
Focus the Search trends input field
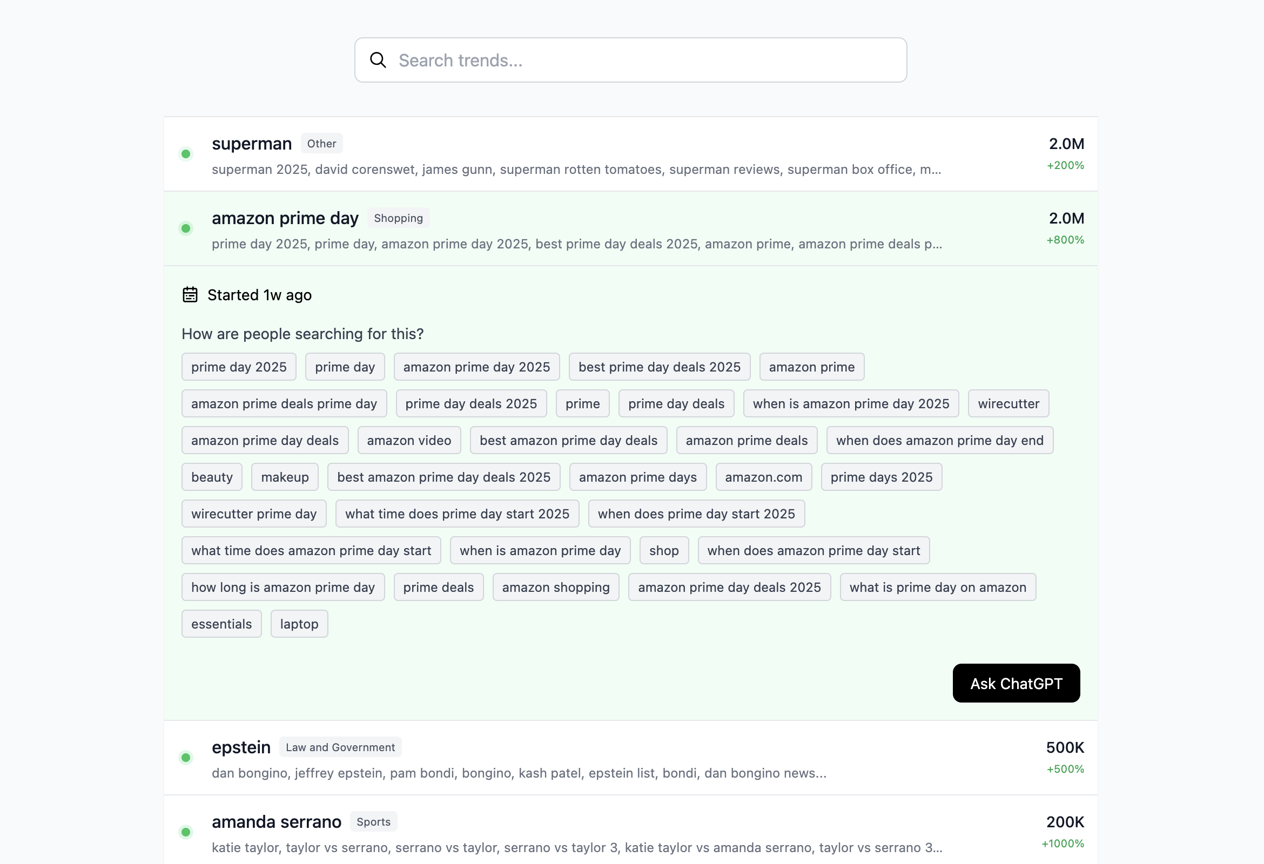pyautogui.click(x=642, y=60)
